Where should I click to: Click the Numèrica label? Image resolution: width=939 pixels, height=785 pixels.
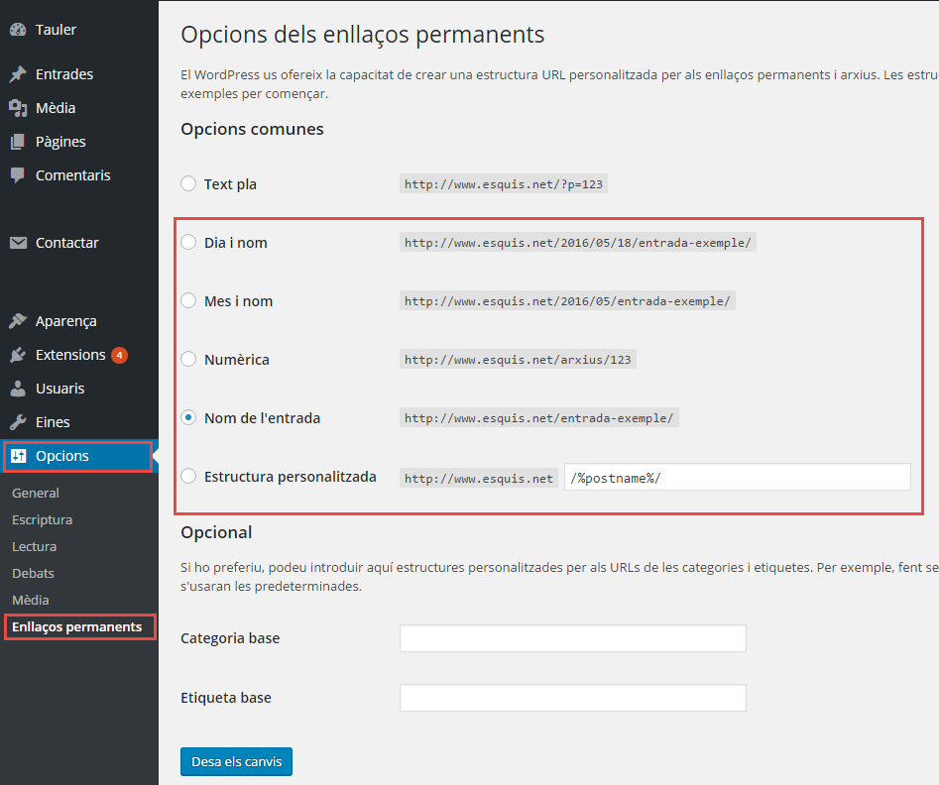237,359
